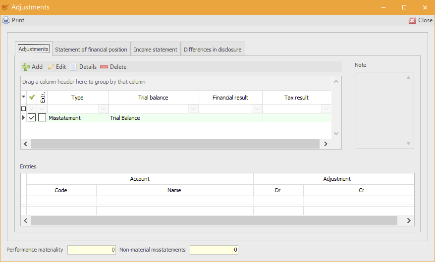Click the Performance materiality field
435x262 pixels.
[92, 250]
